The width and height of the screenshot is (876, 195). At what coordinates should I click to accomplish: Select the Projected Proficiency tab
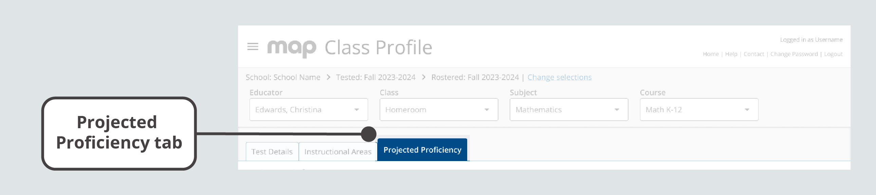click(x=422, y=150)
